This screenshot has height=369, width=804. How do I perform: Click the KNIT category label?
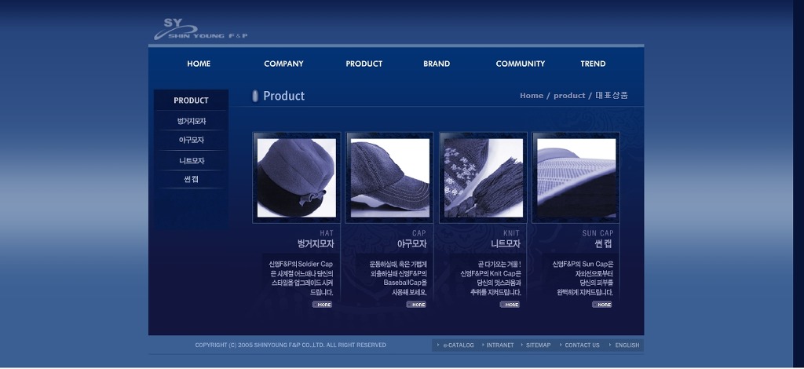[x=511, y=233]
